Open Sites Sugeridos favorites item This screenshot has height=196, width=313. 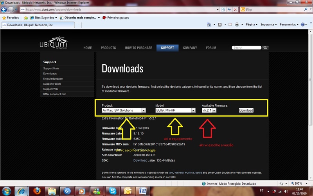(x=43, y=18)
